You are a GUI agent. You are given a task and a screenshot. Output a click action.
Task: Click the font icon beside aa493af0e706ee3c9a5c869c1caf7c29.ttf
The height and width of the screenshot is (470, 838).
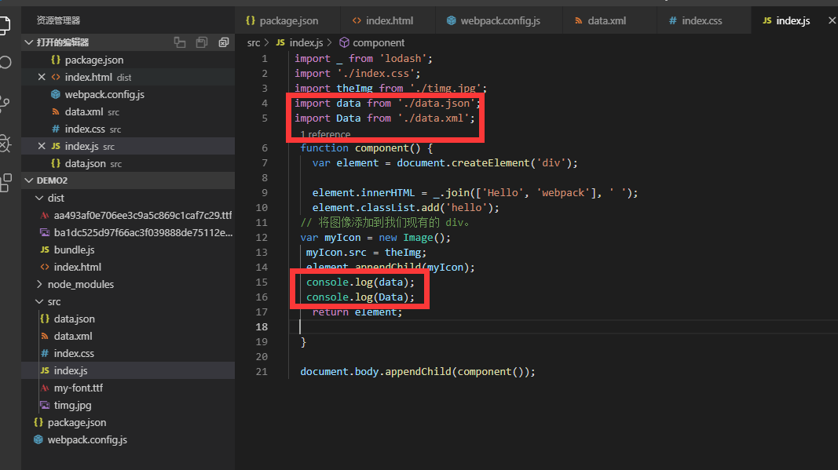click(45, 215)
